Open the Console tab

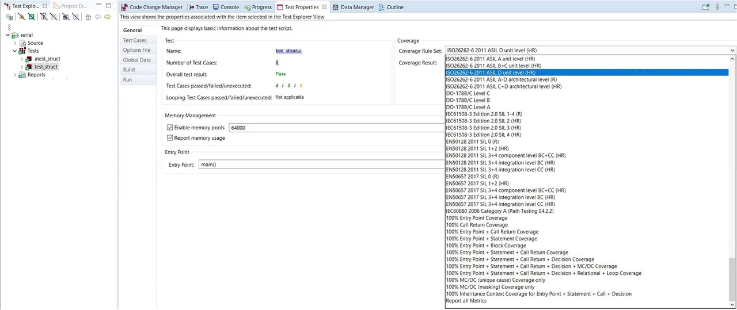click(226, 7)
